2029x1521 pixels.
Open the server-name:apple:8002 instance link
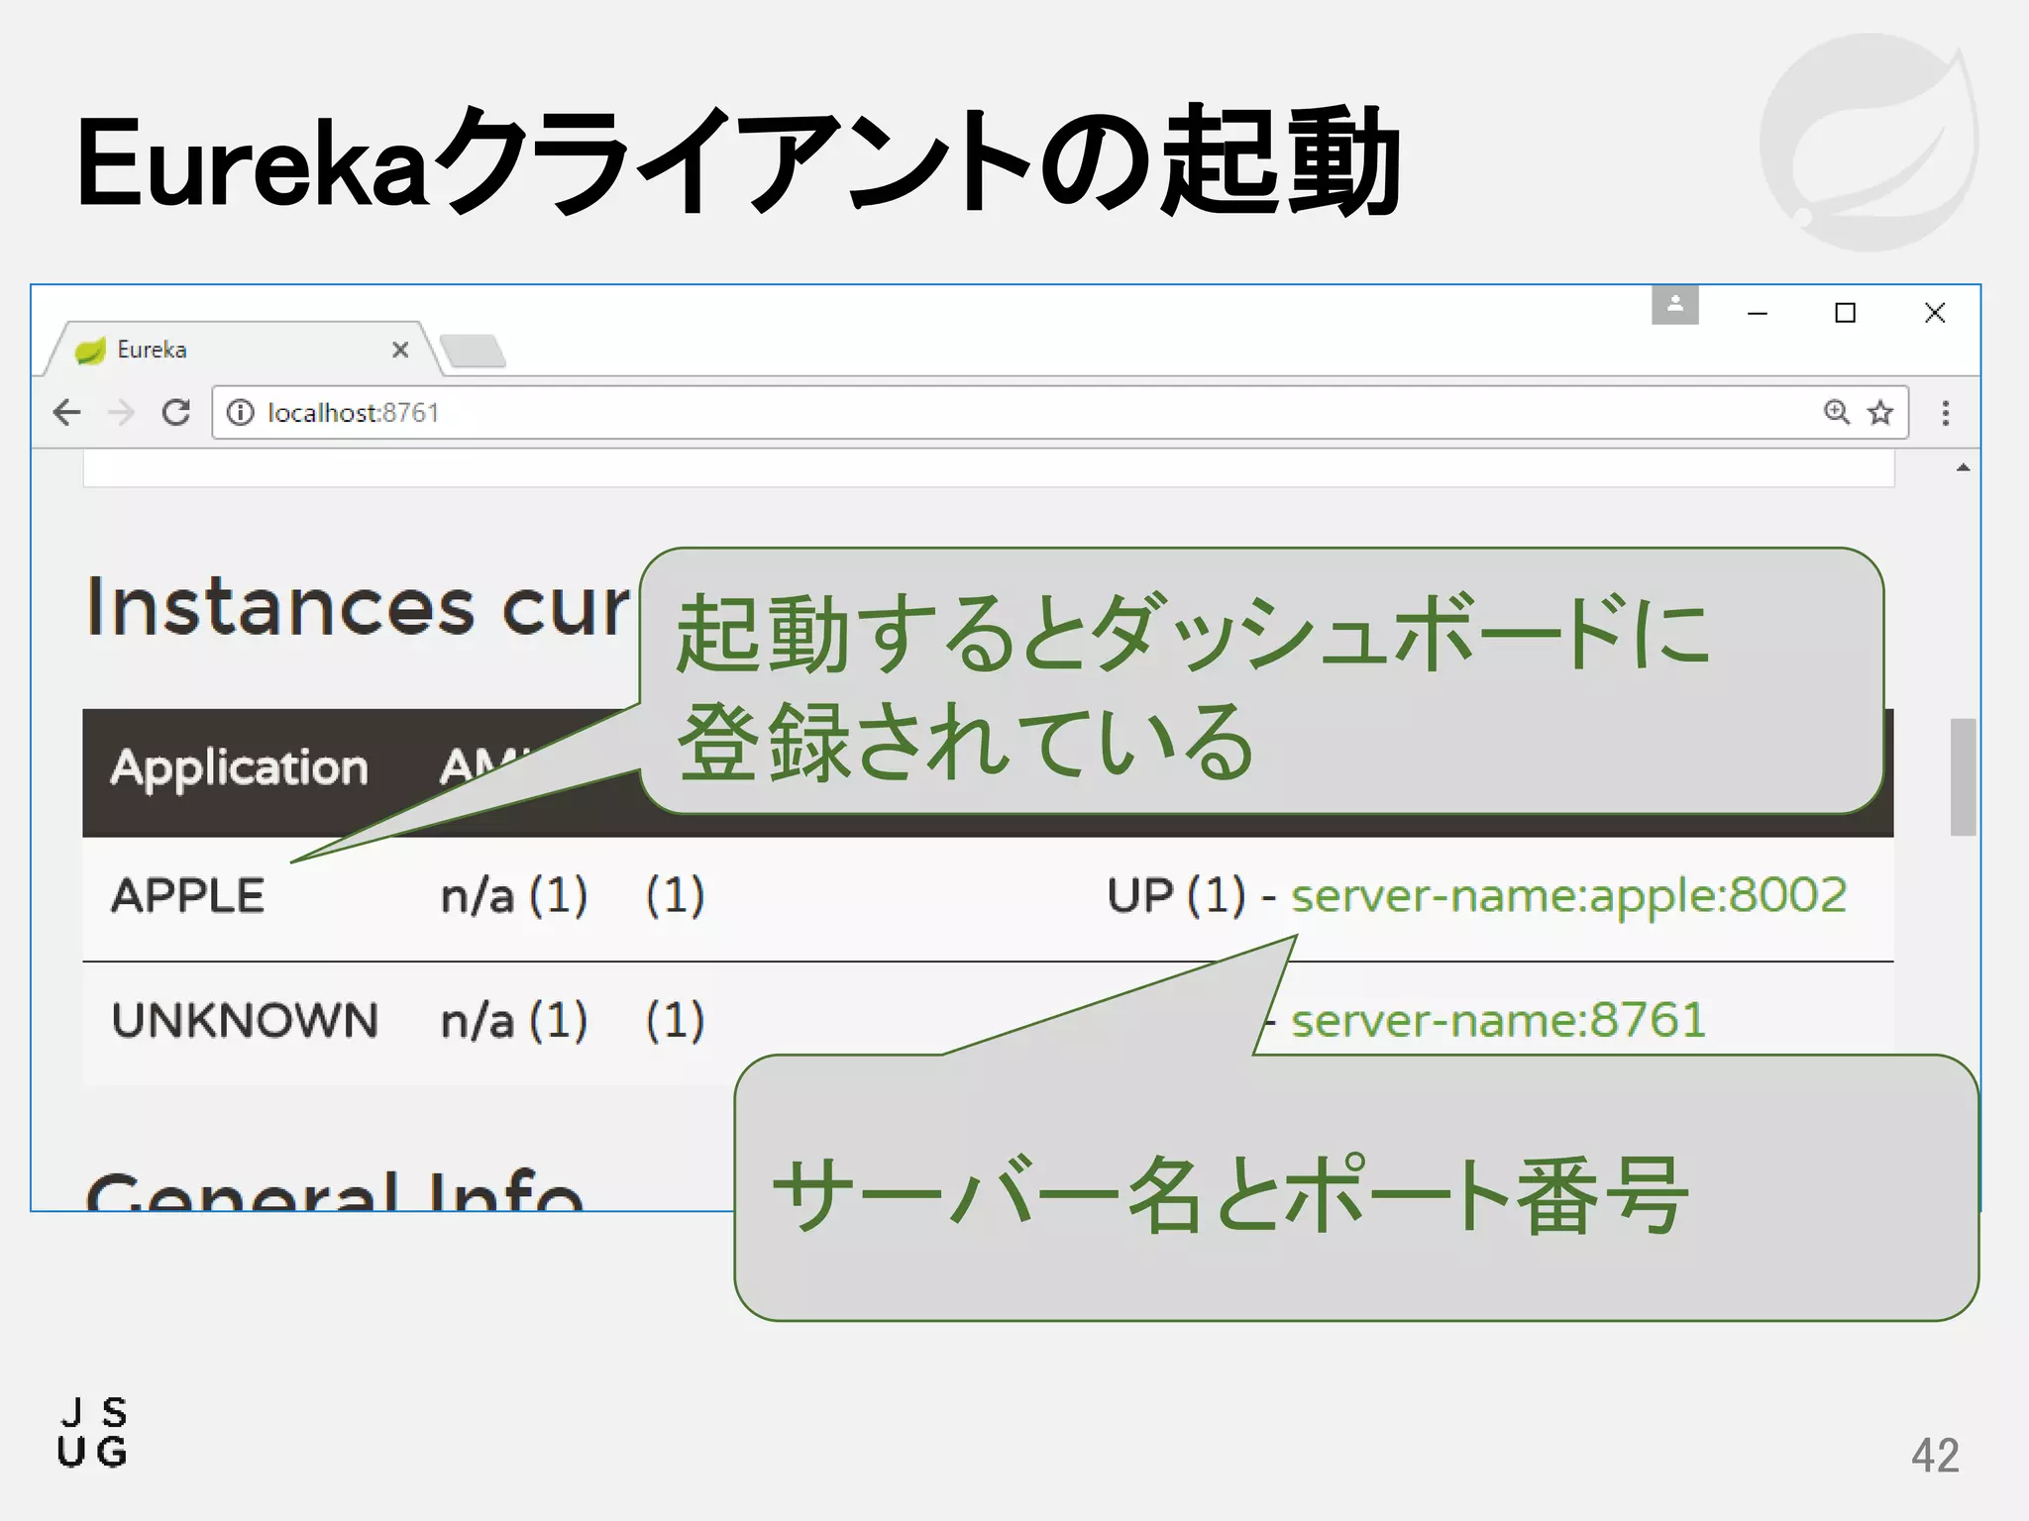1568,895
